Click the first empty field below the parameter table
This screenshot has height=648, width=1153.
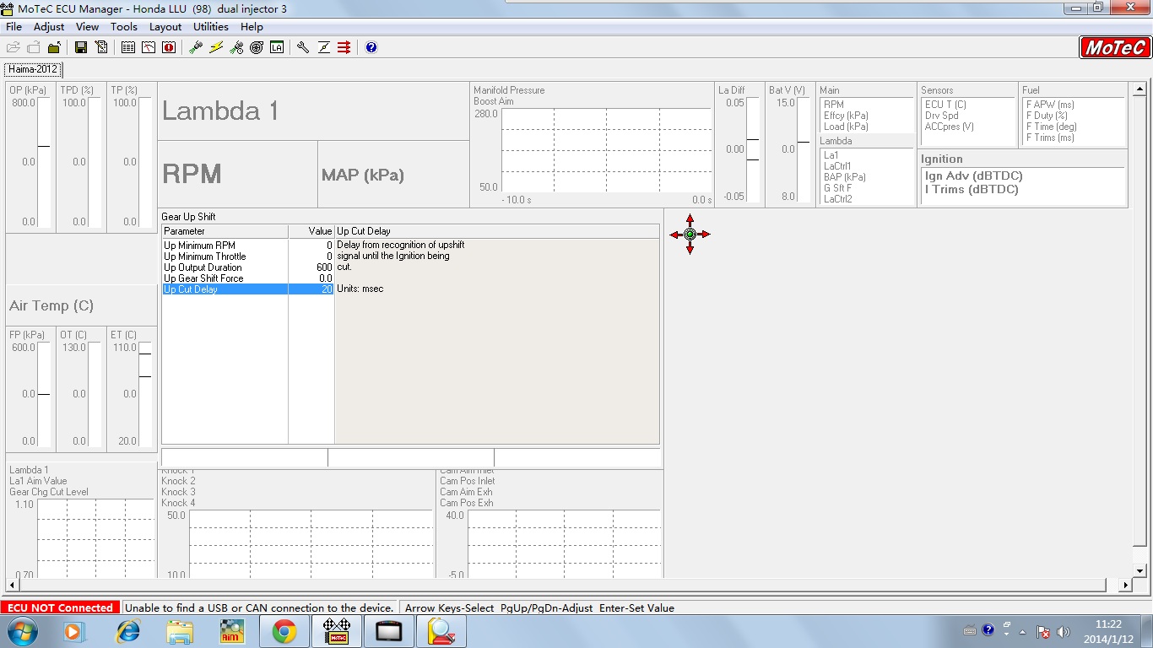pos(244,457)
